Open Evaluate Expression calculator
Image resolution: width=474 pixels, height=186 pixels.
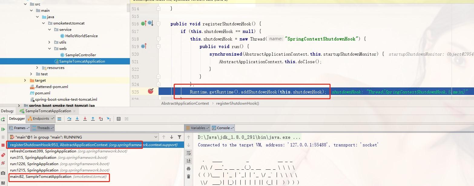(119, 119)
